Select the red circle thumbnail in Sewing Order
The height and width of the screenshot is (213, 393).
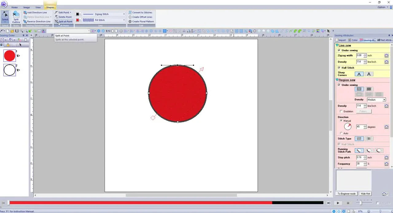click(x=10, y=56)
